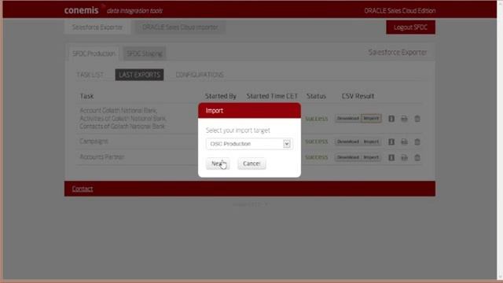Delete the Campaigns export via trash icon
This screenshot has height=283, width=503.
pyautogui.click(x=417, y=141)
